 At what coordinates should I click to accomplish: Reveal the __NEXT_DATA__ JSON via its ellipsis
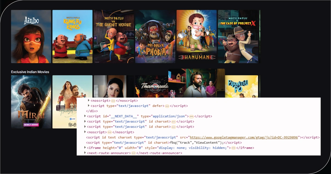coord(191,116)
